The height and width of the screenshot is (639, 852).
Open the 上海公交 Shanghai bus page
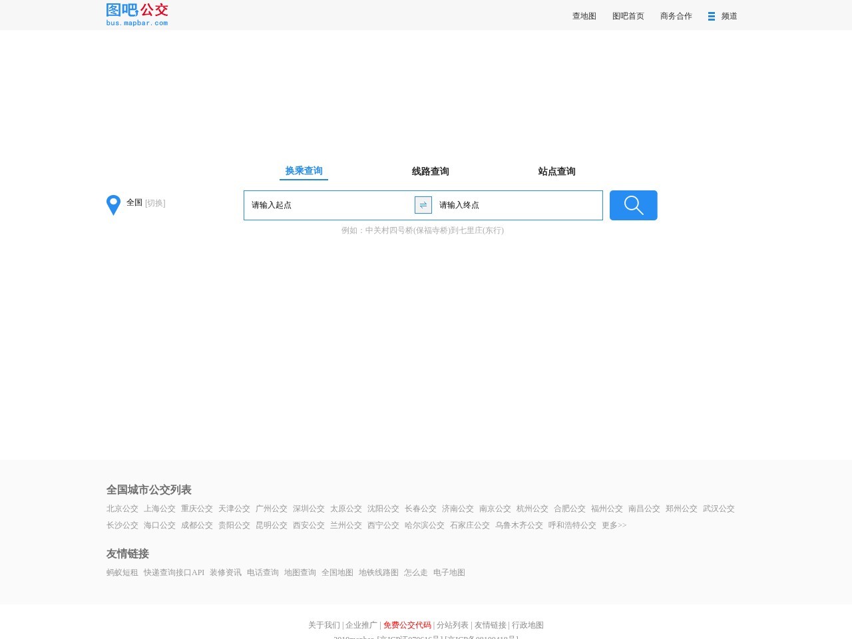[x=160, y=509]
